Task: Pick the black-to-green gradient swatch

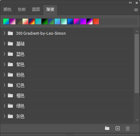Action: point(45,21)
